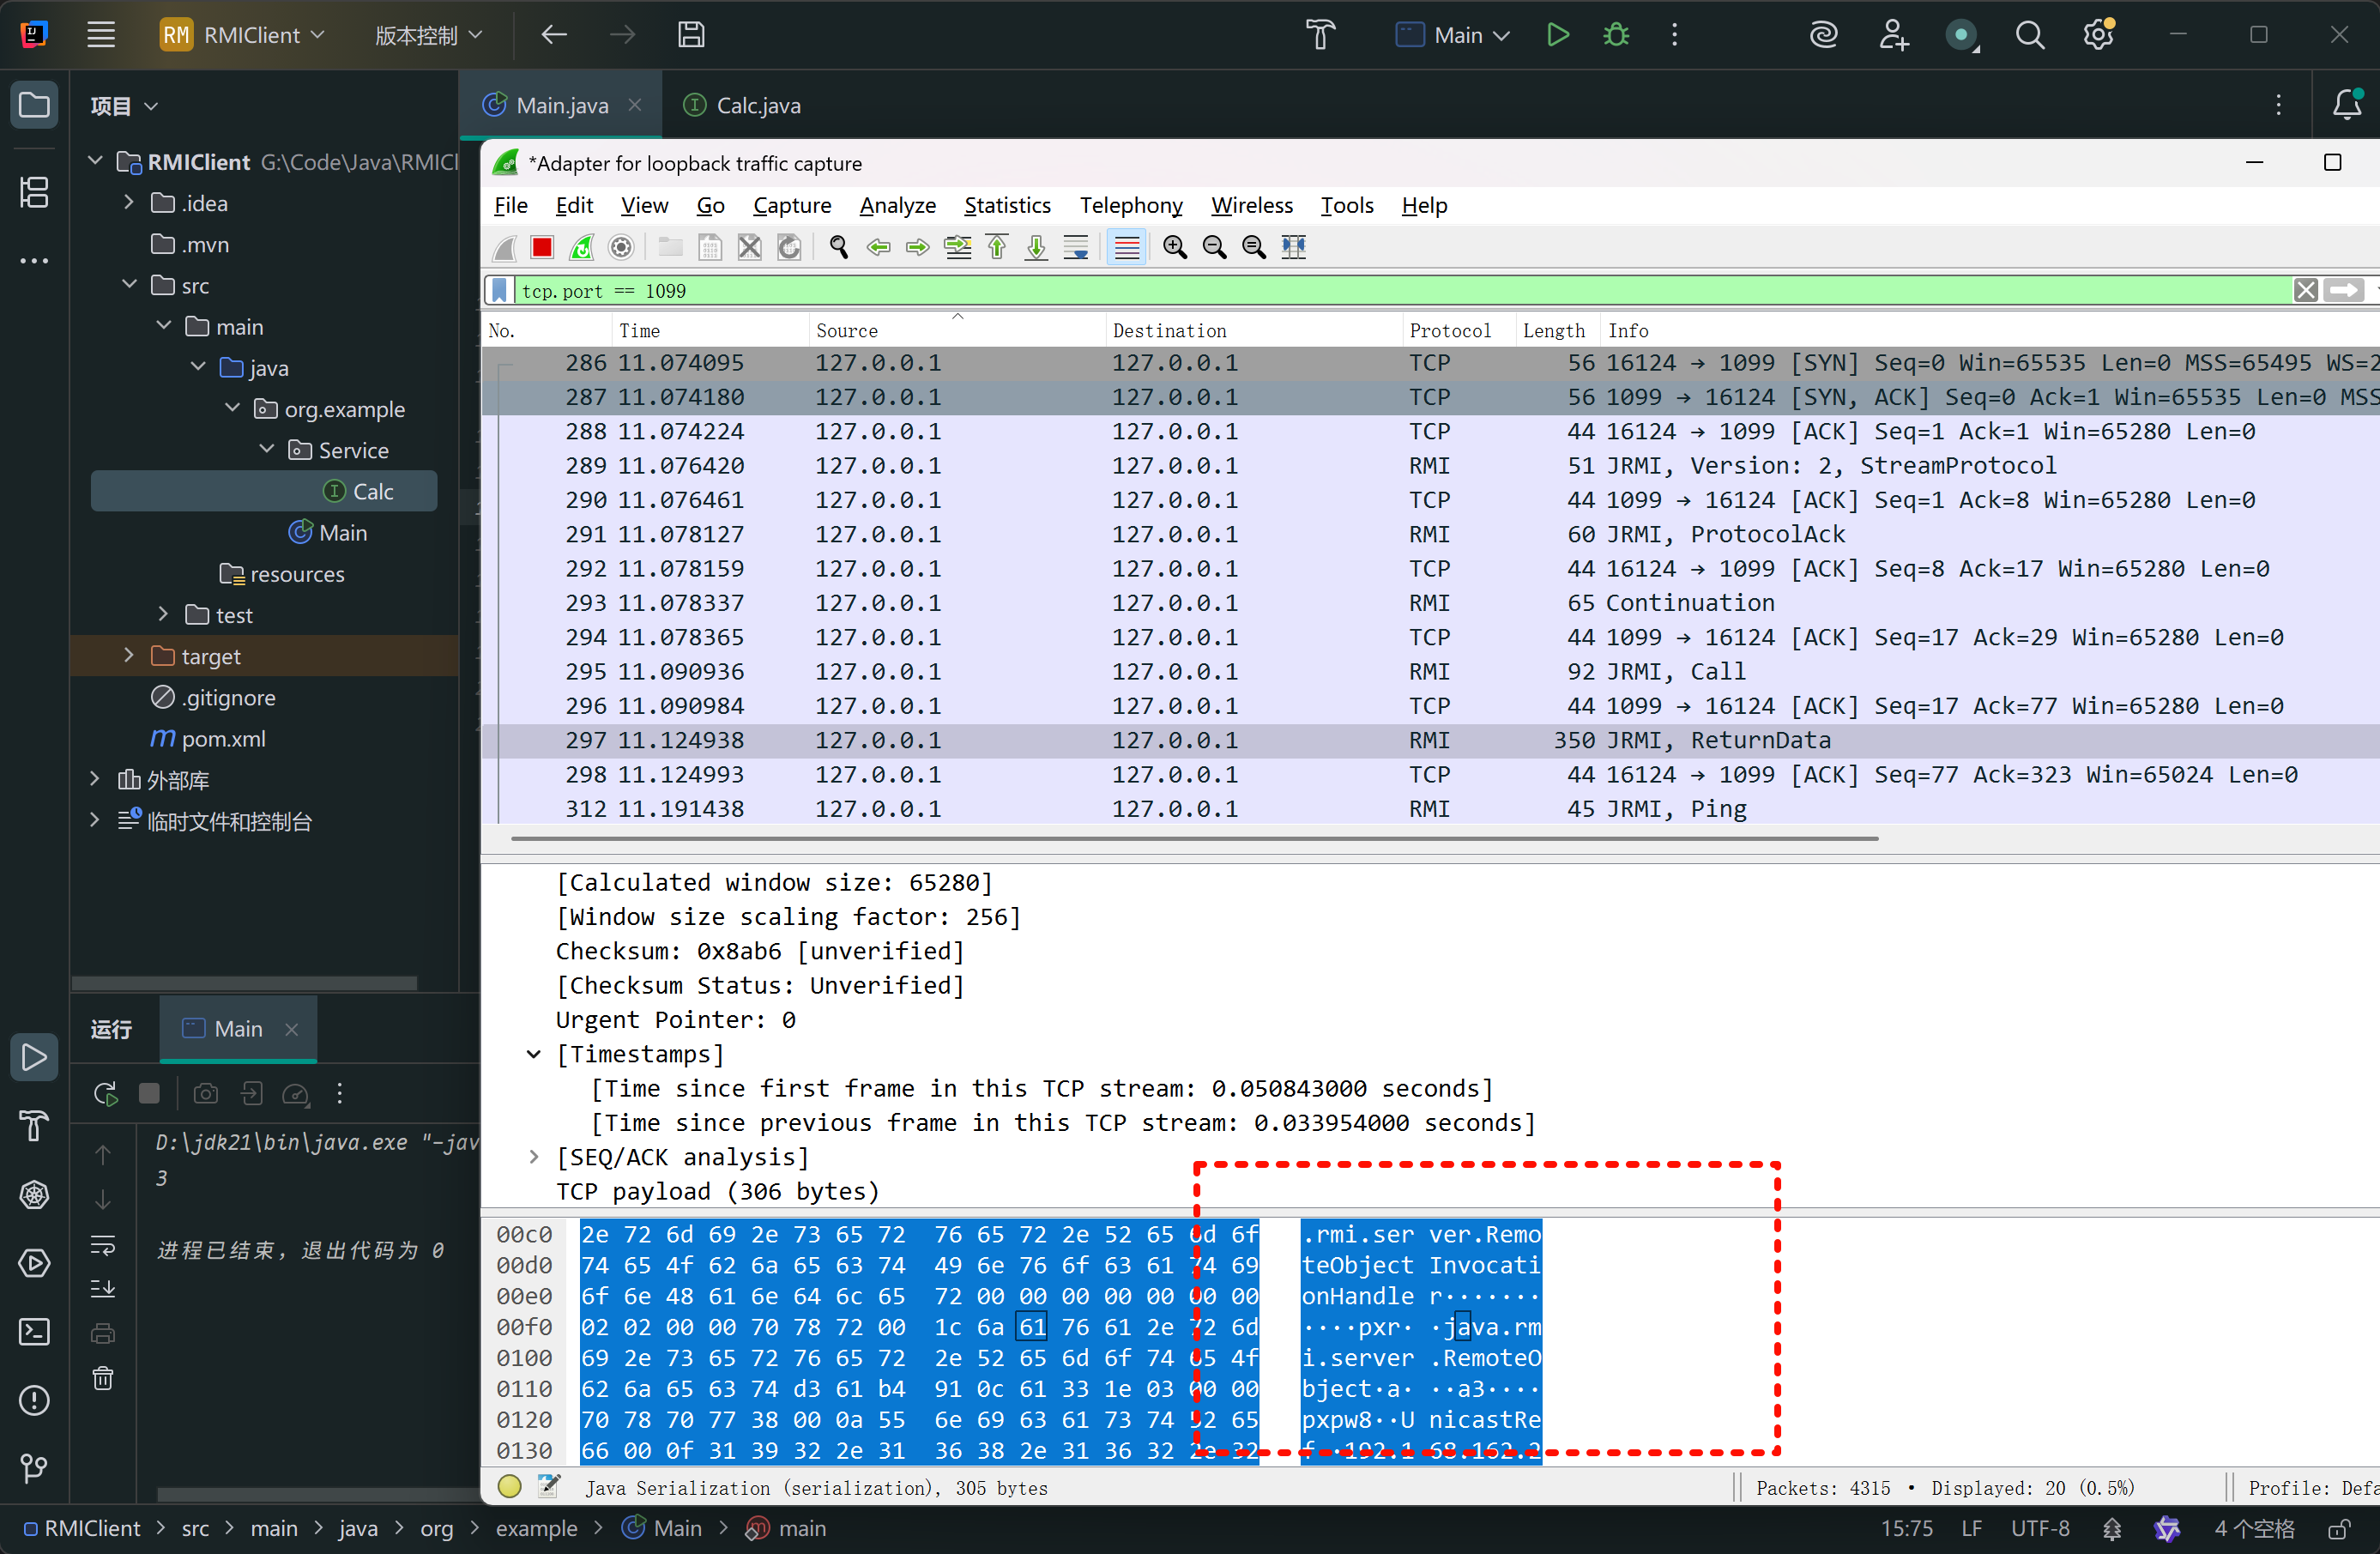Toggle auto-scroll during live capture
This screenshot has height=1554, width=2380.
(x=1076, y=247)
